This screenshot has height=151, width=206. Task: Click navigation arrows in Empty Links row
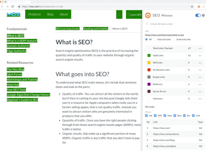point(200,77)
